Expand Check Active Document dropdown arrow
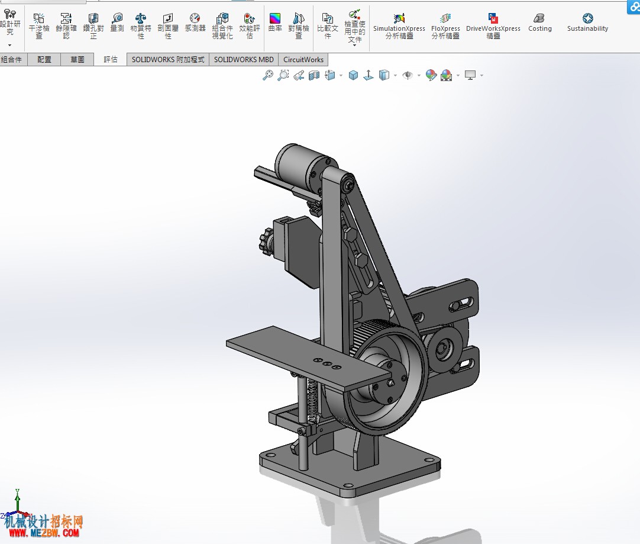The image size is (640, 544). pos(355,45)
